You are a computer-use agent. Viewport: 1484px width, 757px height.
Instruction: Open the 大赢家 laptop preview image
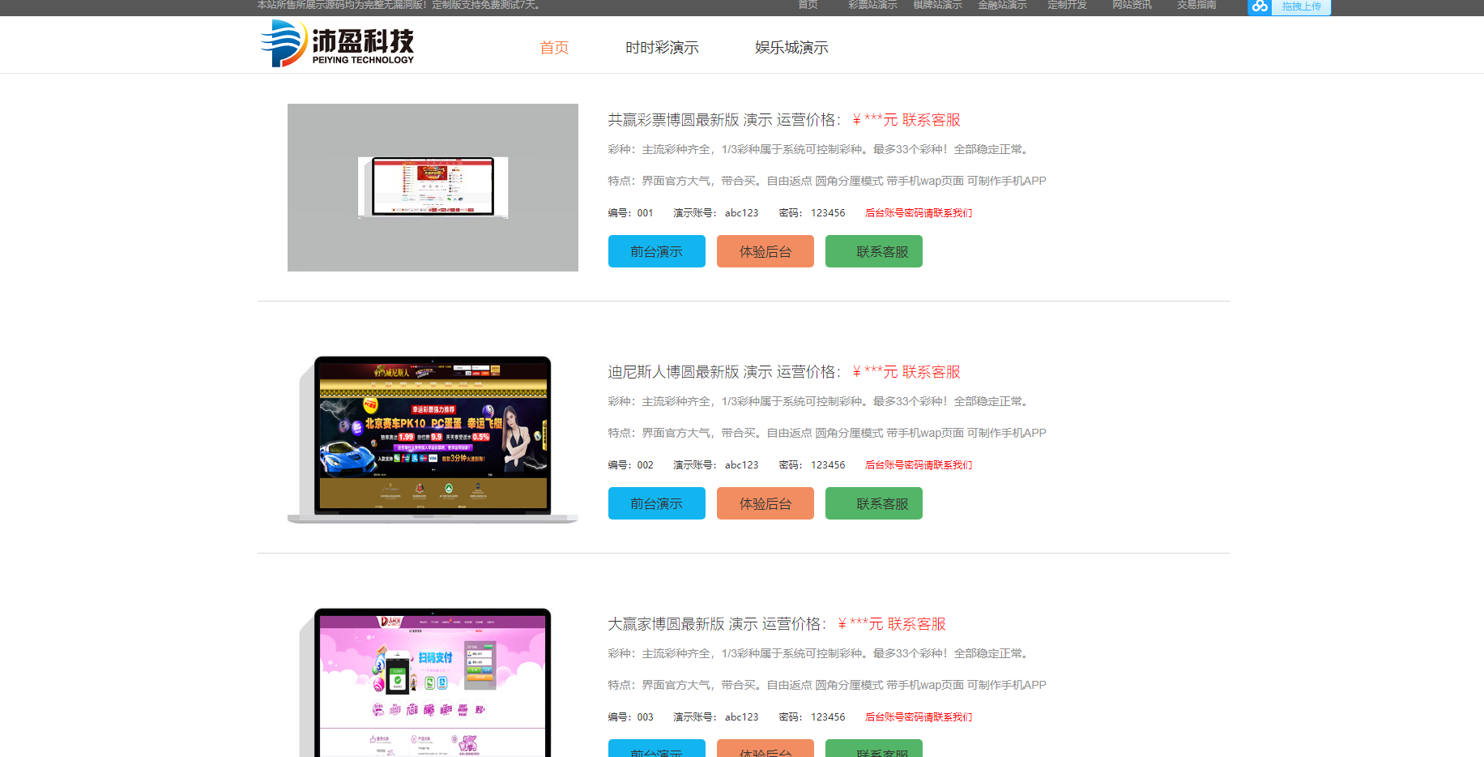click(x=433, y=682)
